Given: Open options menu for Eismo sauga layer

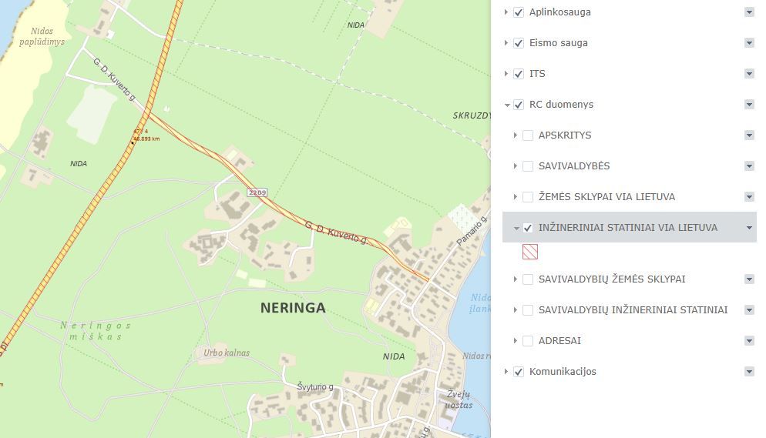Looking at the screenshot, I should click(749, 43).
